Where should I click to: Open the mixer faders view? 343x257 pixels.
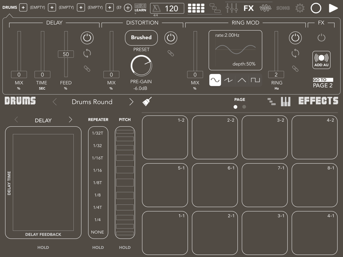point(232,8)
